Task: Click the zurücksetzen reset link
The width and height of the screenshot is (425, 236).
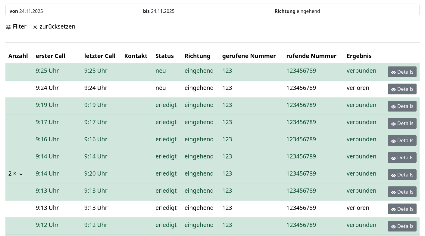Action: coord(54,27)
